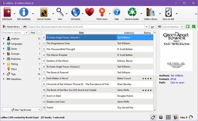198x121 pixels.
Task: Click the Fetch news icon
Action: 102,12
